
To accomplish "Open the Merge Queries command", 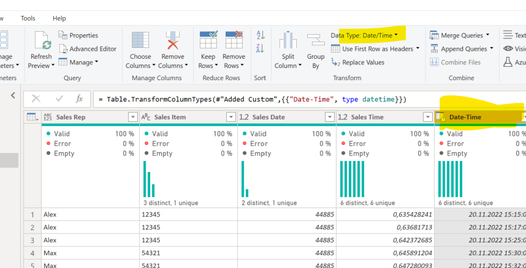I will click(x=460, y=35).
